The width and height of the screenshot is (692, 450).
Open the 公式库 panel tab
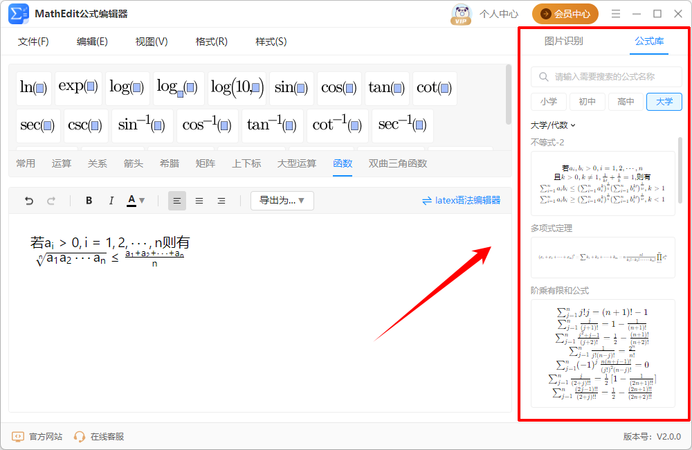tap(649, 42)
